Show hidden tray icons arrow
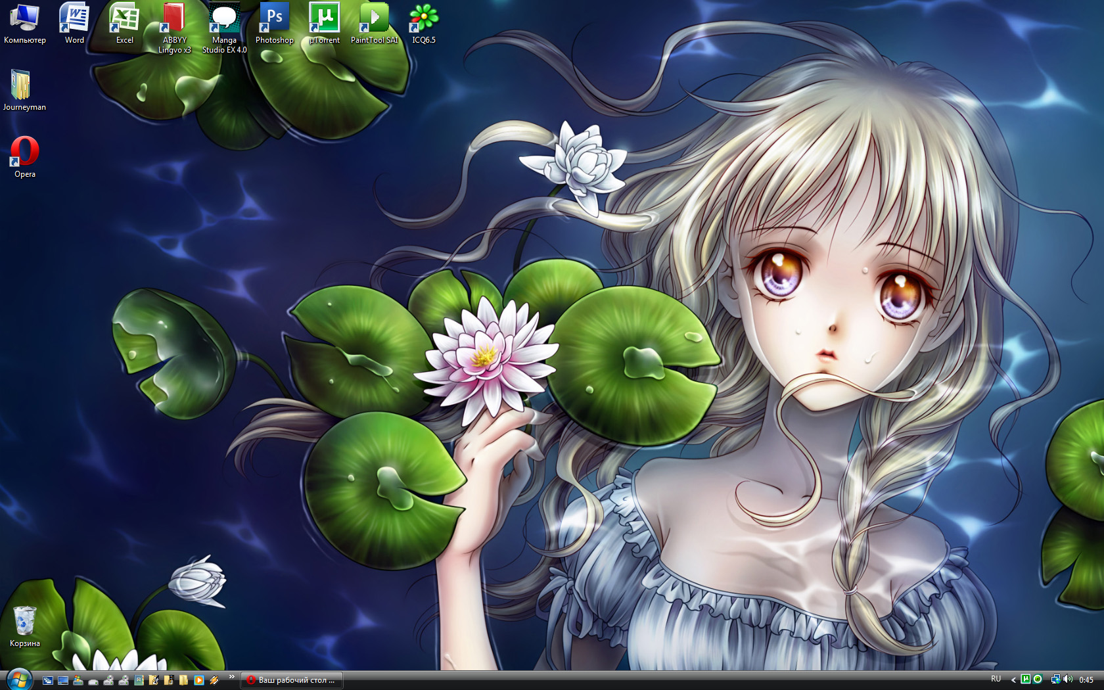1104x690 pixels. point(1013,680)
